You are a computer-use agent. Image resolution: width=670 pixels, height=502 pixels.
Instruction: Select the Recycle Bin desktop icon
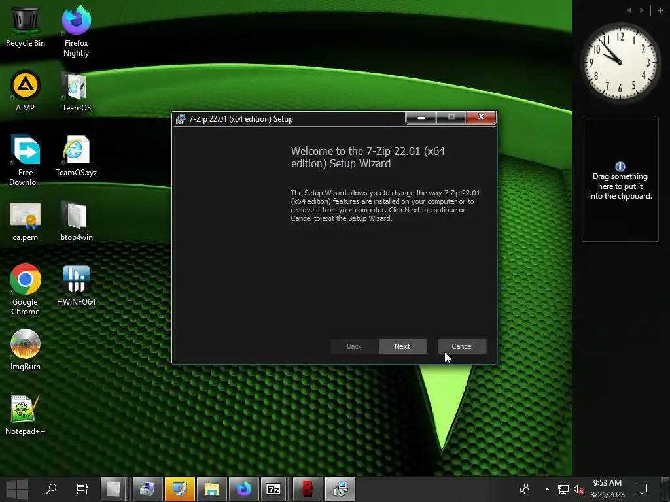click(x=26, y=26)
